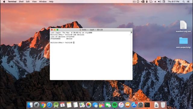Open Reminders list icon in dock

[75, 105]
